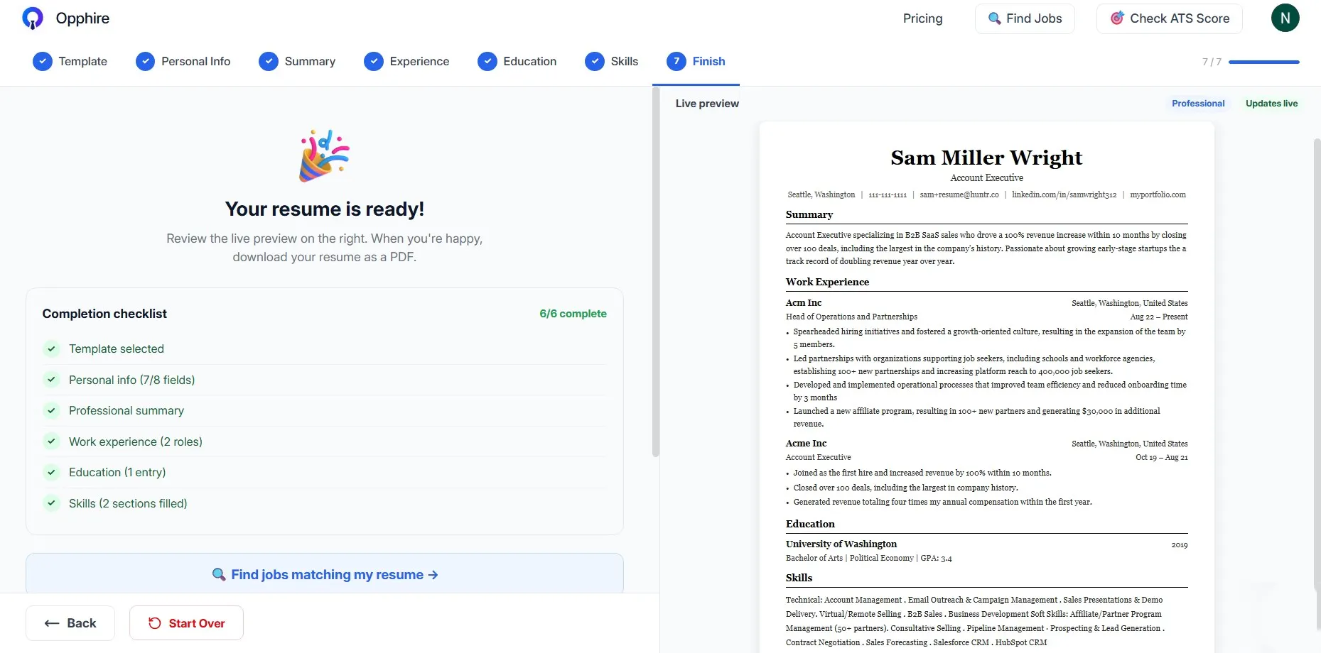Image resolution: width=1321 pixels, height=653 pixels.
Task: Click the target icon in Check ATS Score
Action: (x=1117, y=18)
